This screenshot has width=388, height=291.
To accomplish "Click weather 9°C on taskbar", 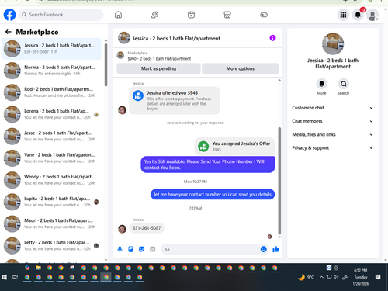I will pyautogui.click(x=307, y=277).
